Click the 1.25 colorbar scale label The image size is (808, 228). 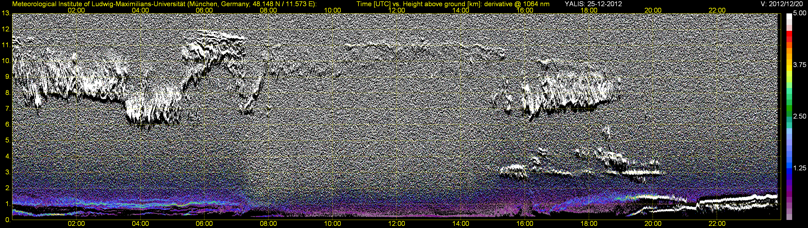[x=800, y=168]
